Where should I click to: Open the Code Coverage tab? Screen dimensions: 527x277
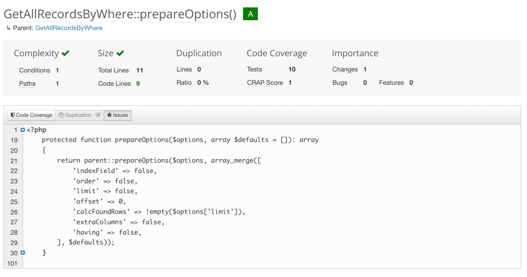click(x=31, y=115)
